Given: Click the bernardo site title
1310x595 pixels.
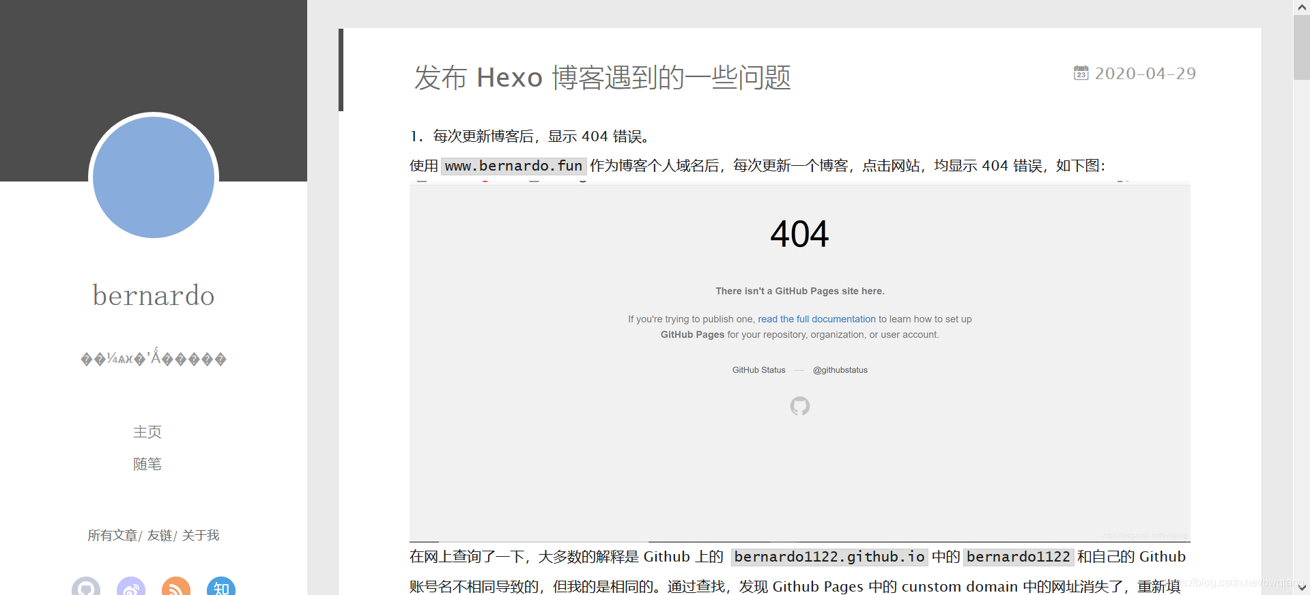Looking at the screenshot, I should (x=154, y=295).
